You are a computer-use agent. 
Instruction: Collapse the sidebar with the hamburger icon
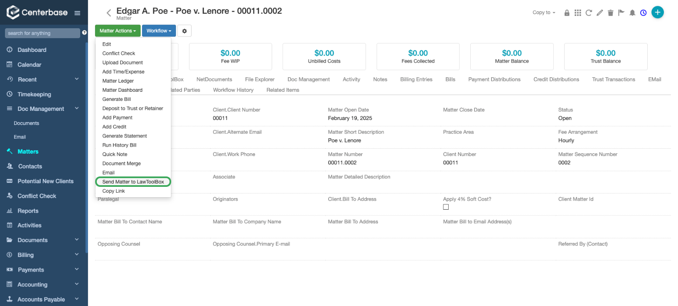point(77,13)
